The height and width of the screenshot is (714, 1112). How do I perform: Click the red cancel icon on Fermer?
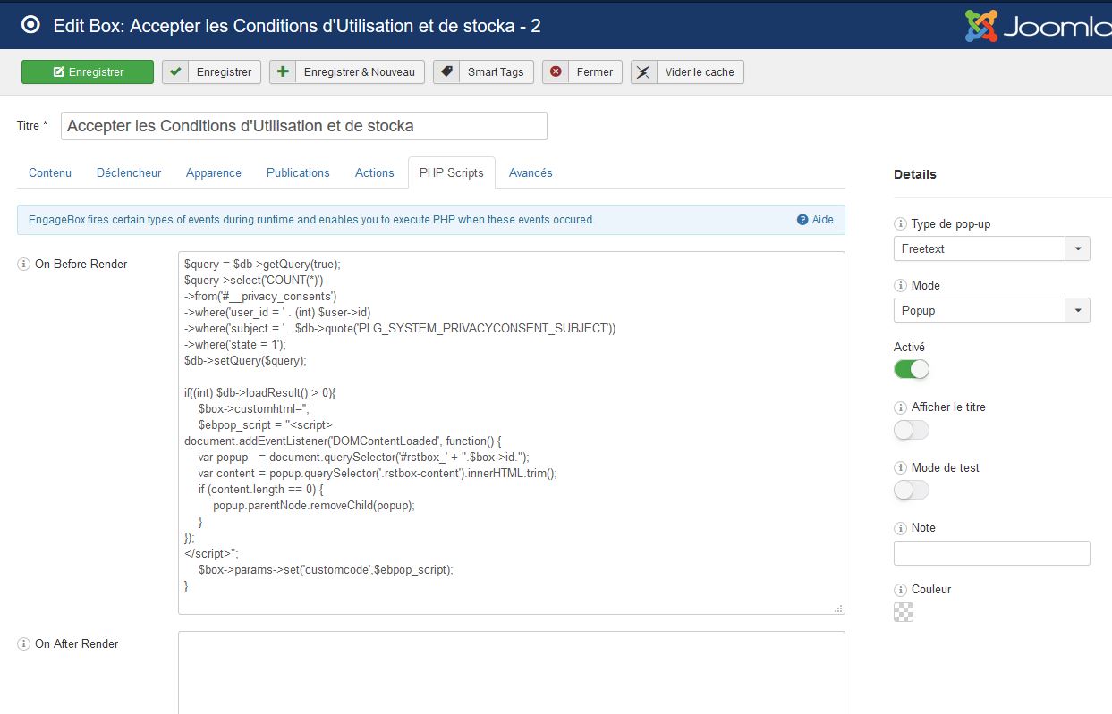[x=556, y=72]
